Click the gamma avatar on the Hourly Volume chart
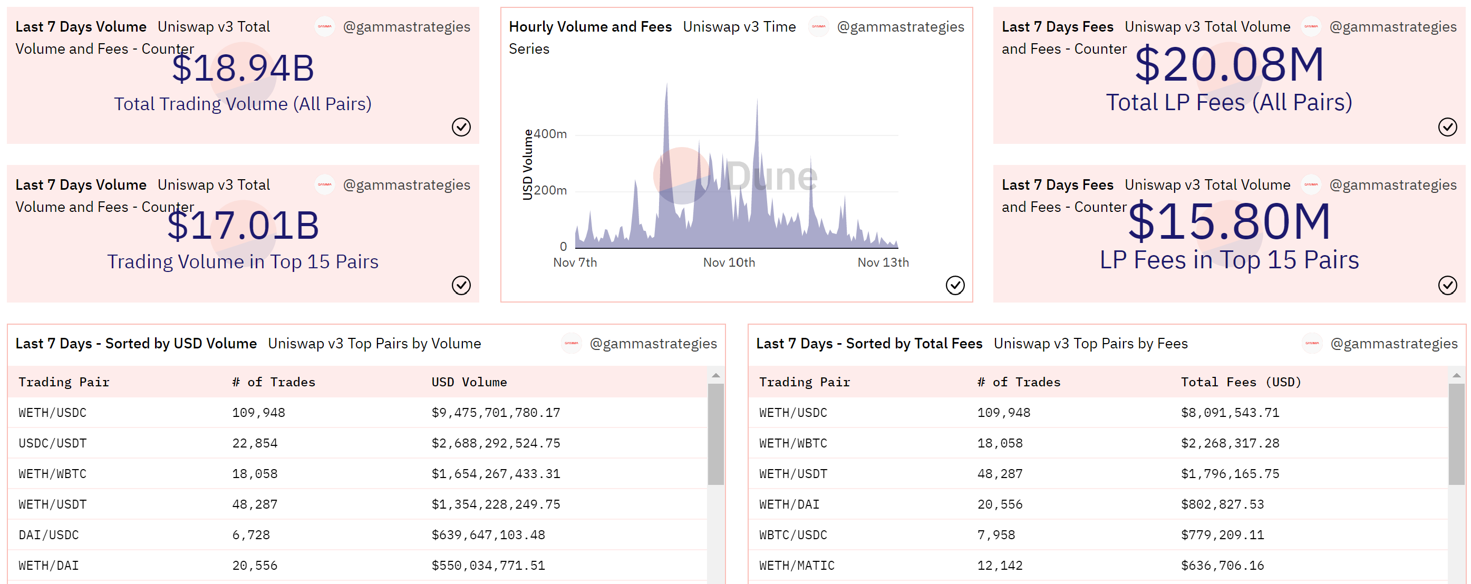Viewport: 1471px width, 584px height. tap(819, 26)
